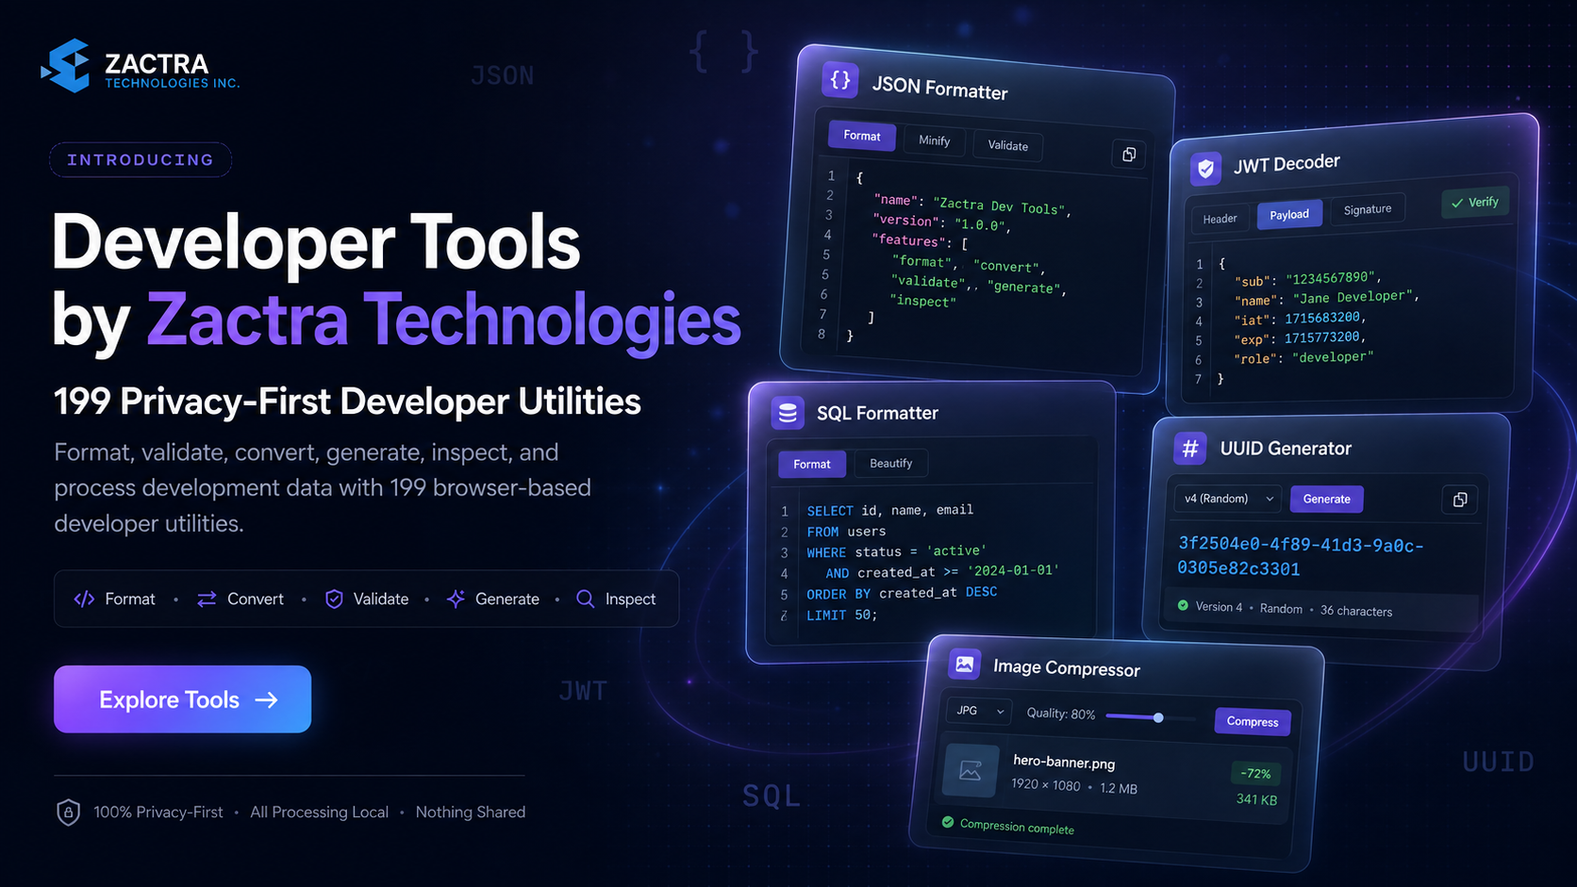Click the Validate shield-check icon

334,600
